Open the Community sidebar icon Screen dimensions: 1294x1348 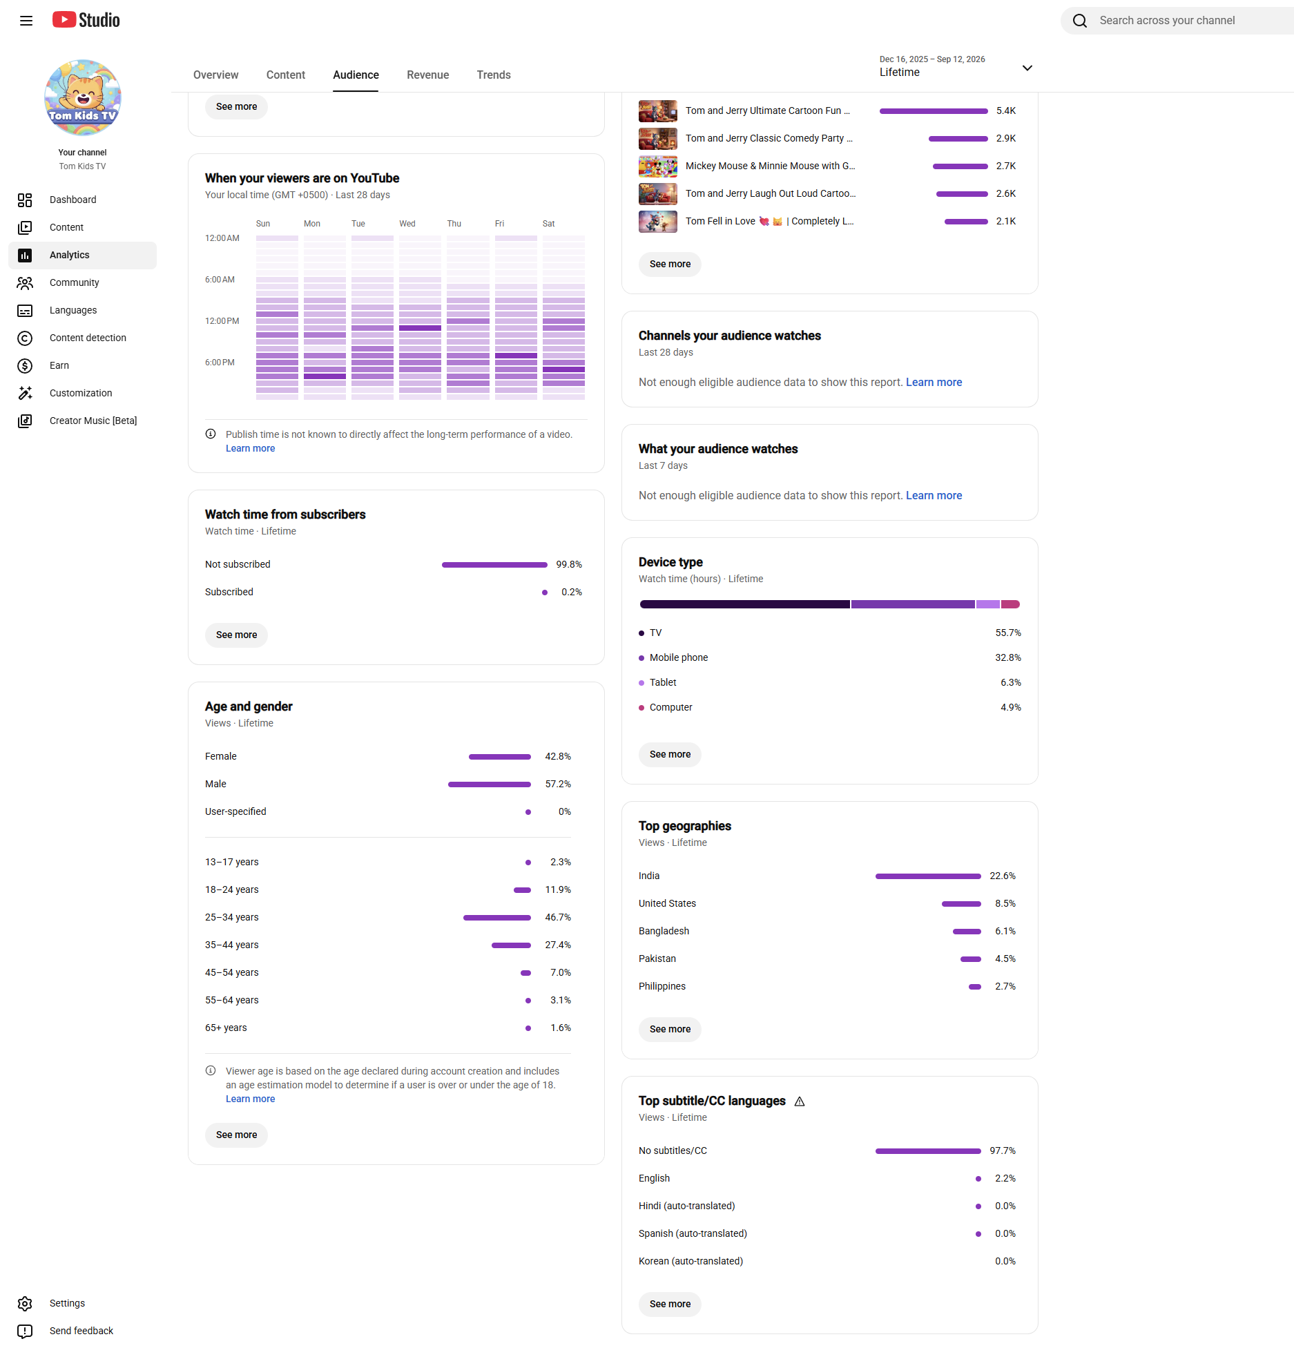pyautogui.click(x=25, y=282)
